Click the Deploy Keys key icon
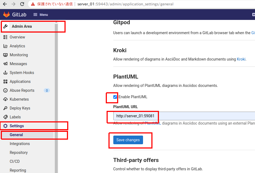This screenshot has width=255, height=173. click(x=5, y=108)
